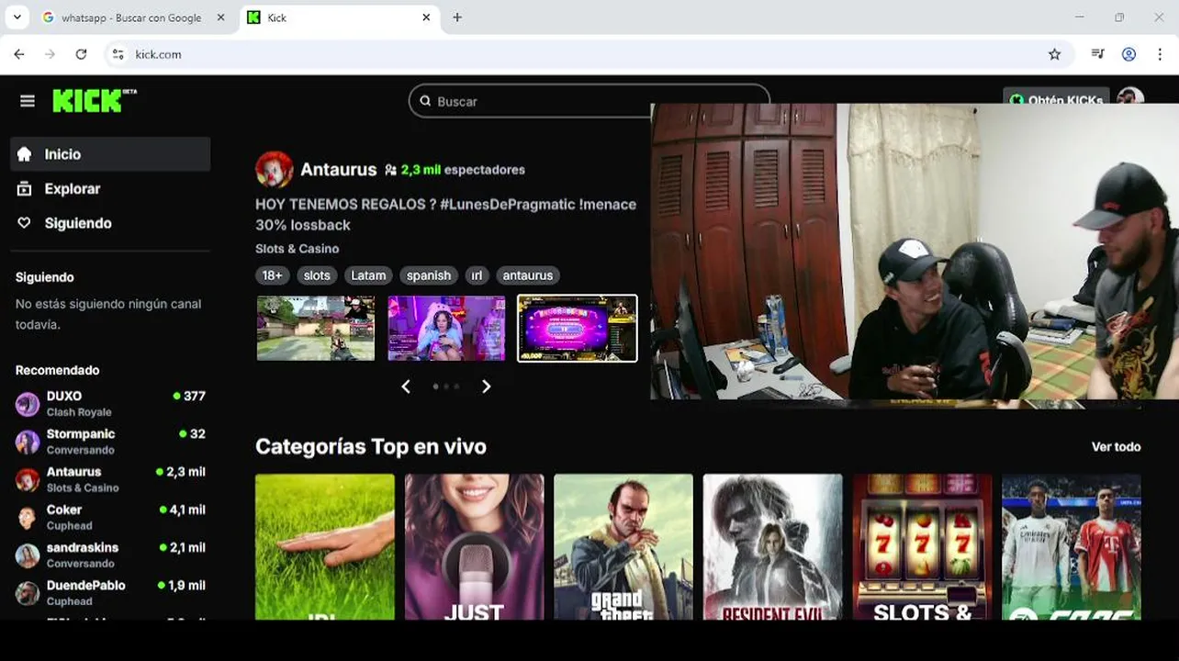Focus the Buscar search field

pos(589,101)
